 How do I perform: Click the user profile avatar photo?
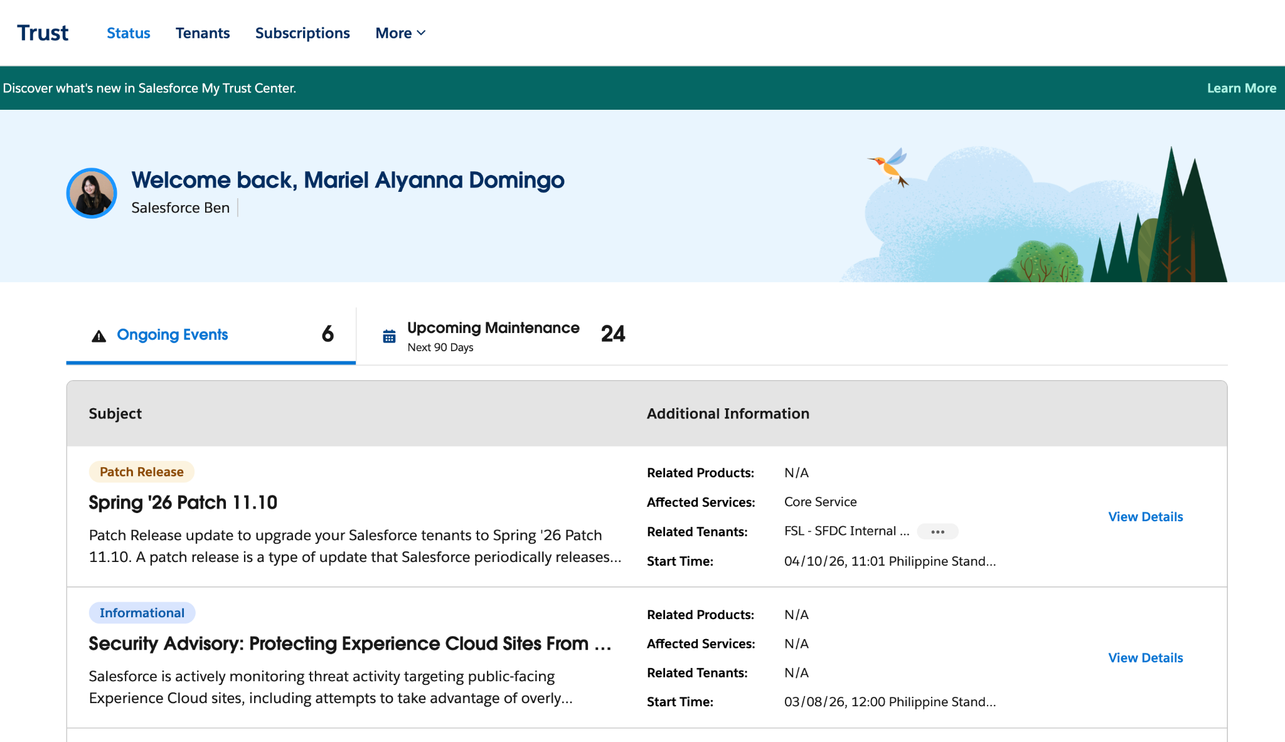point(92,193)
